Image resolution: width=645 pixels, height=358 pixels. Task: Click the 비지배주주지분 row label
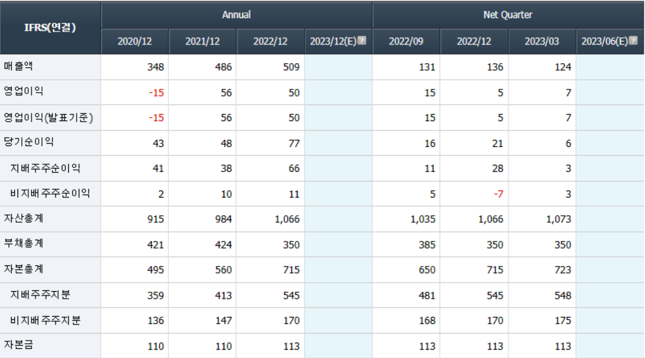pyautogui.click(x=45, y=320)
